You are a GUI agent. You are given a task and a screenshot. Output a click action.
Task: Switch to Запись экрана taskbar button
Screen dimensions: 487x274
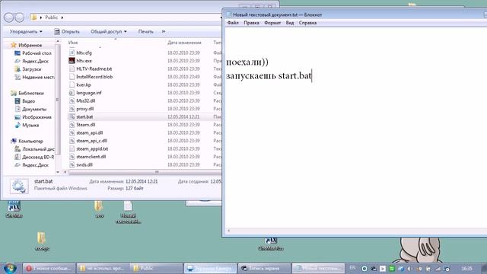point(264,268)
